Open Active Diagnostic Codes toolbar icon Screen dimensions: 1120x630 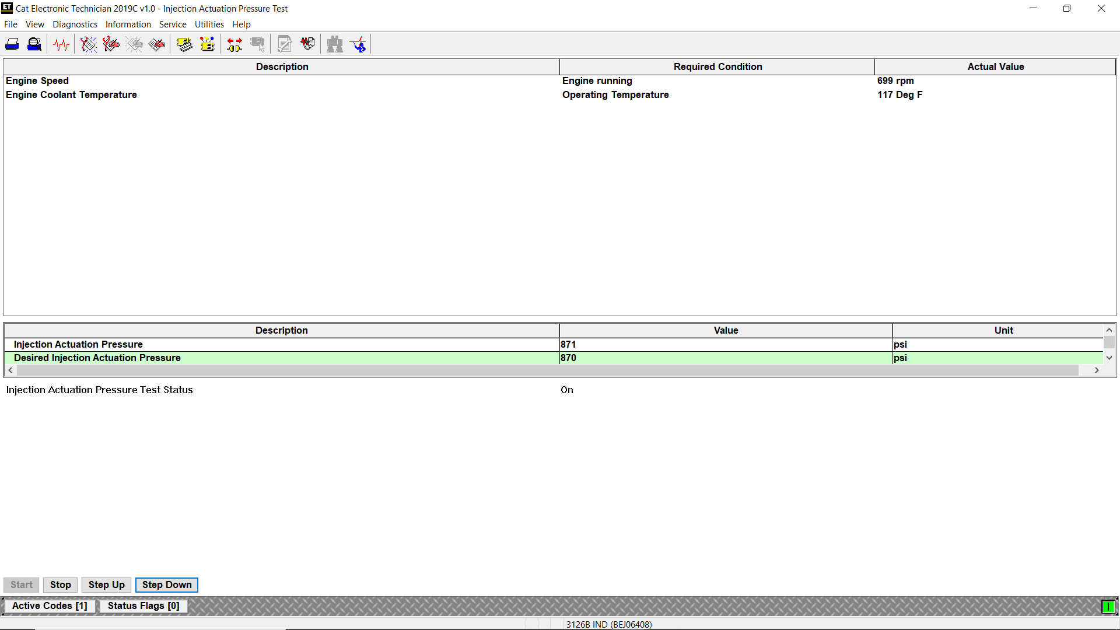(89, 44)
